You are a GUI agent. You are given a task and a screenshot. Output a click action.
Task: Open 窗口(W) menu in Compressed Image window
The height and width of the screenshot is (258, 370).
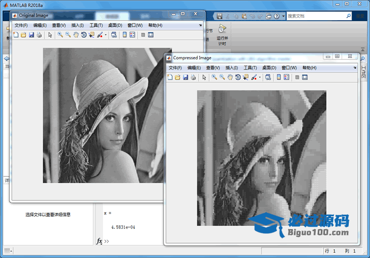[x=289, y=68]
